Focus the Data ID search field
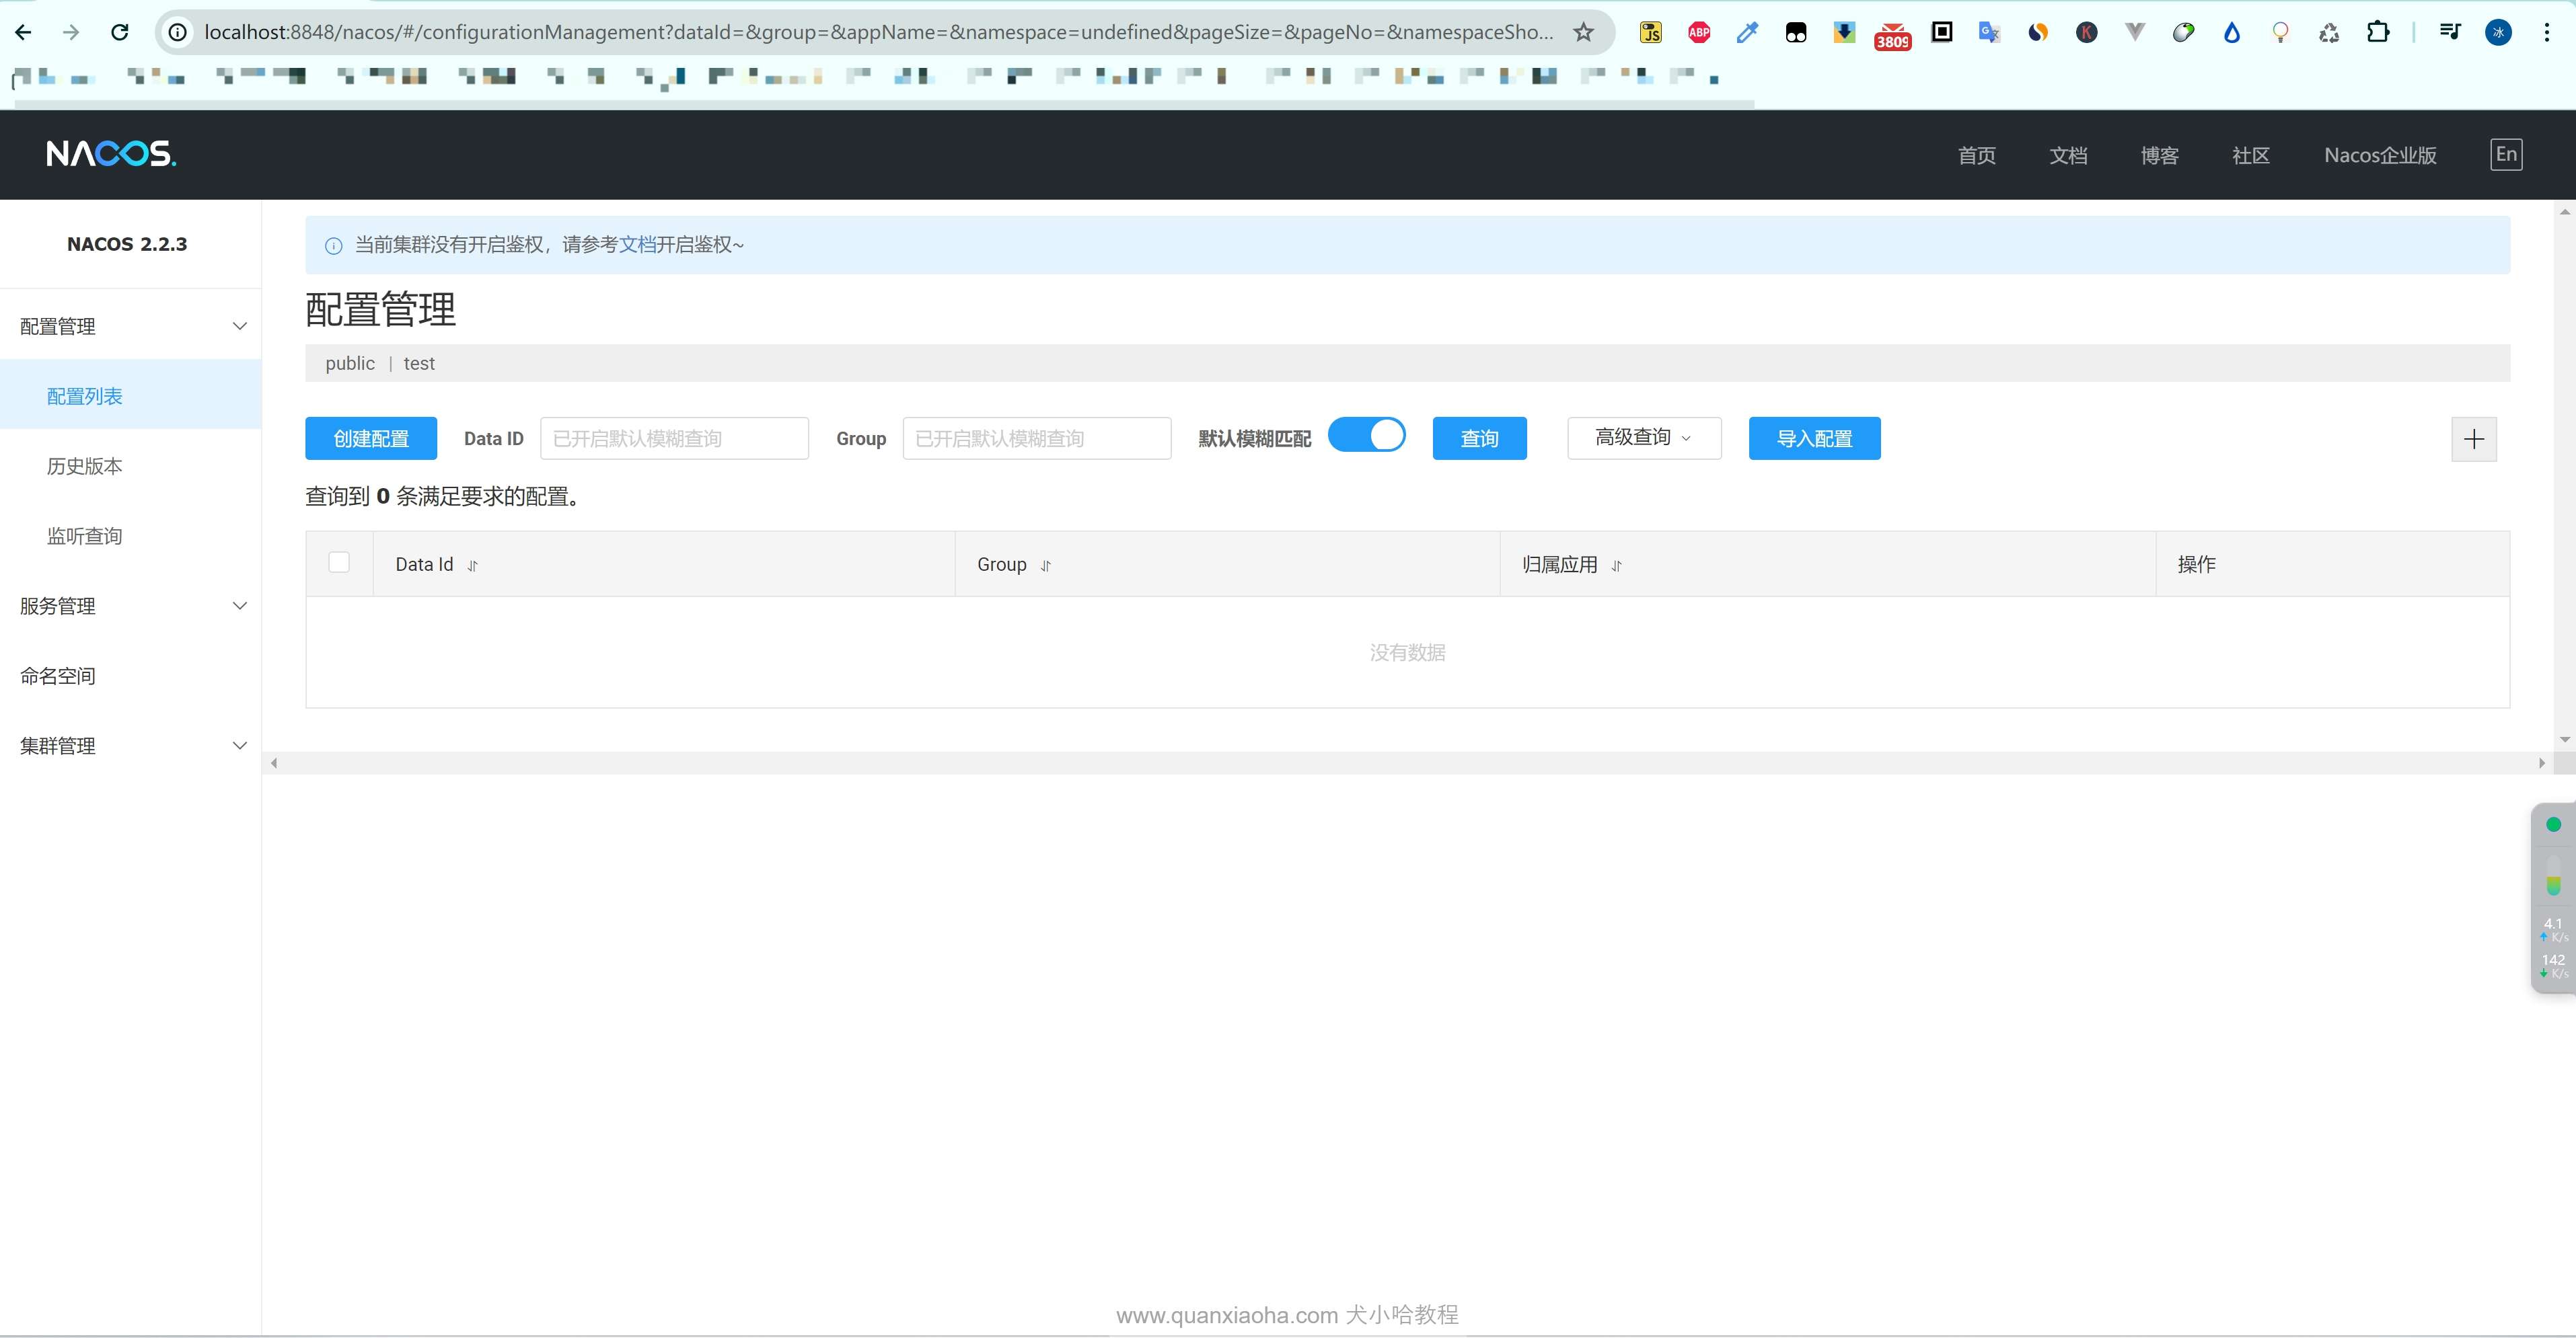Image resolution: width=2576 pixels, height=1338 pixels. [x=673, y=438]
